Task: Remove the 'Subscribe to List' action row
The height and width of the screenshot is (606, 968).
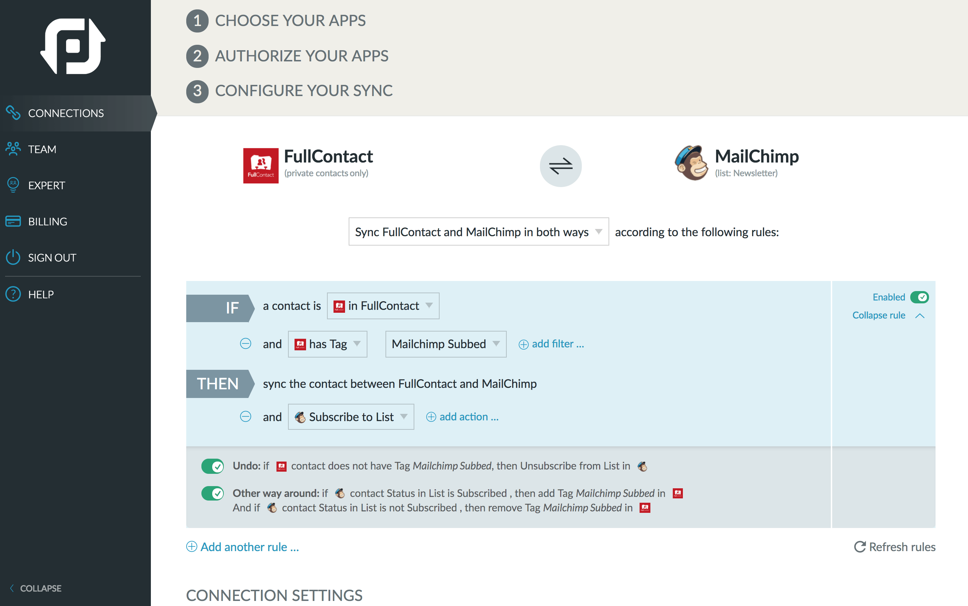Action: [x=245, y=417]
